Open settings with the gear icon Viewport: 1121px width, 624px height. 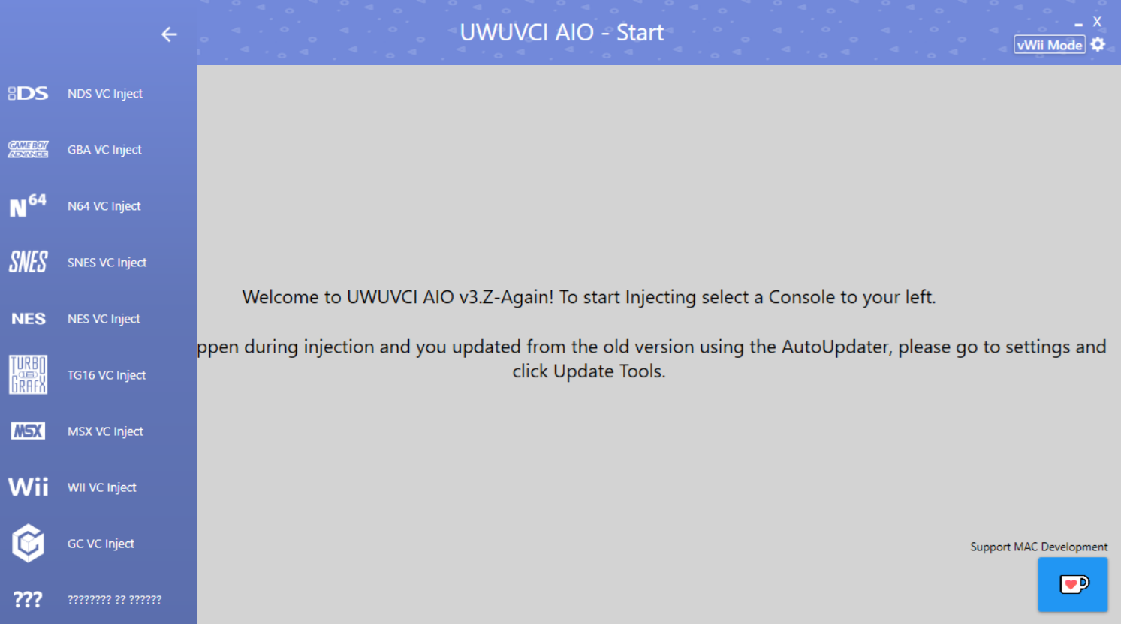pos(1098,45)
